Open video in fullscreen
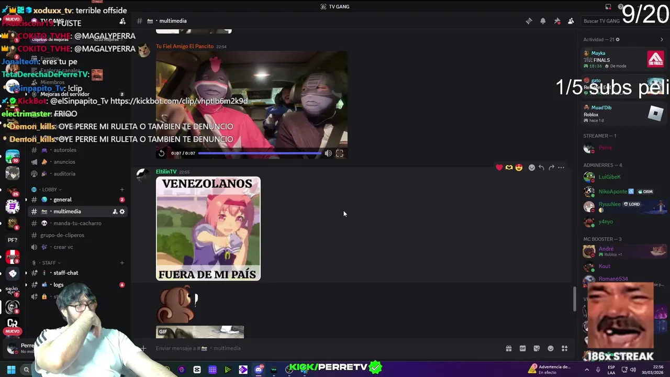 [x=340, y=153]
